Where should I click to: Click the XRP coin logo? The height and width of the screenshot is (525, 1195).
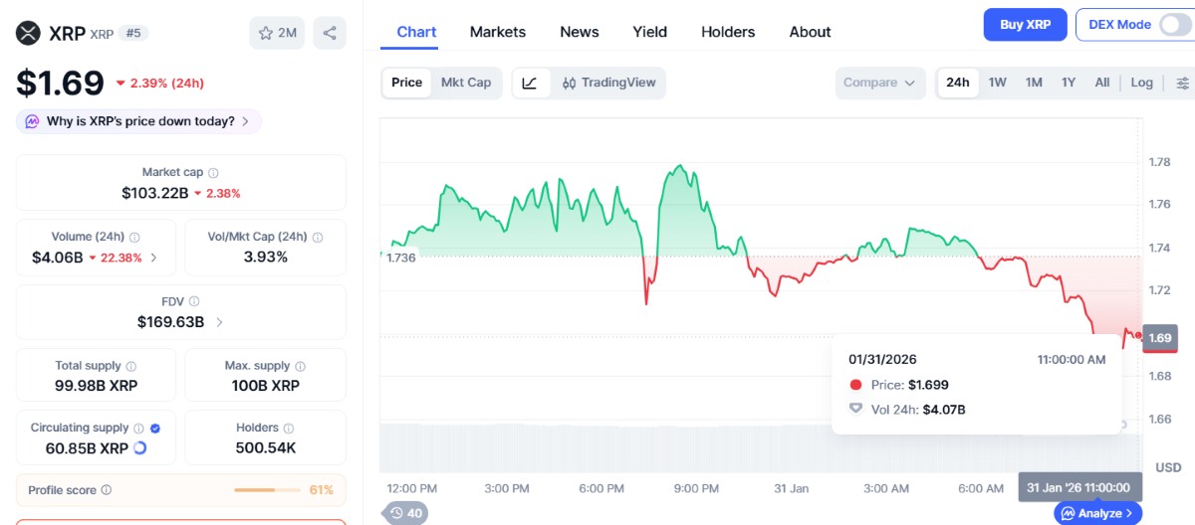(x=28, y=33)
